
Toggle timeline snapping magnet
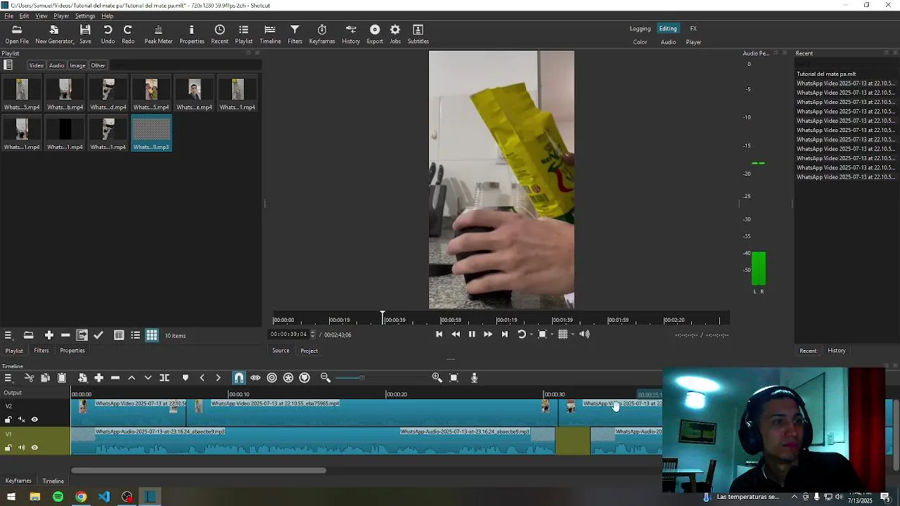[x=239, y=378]
